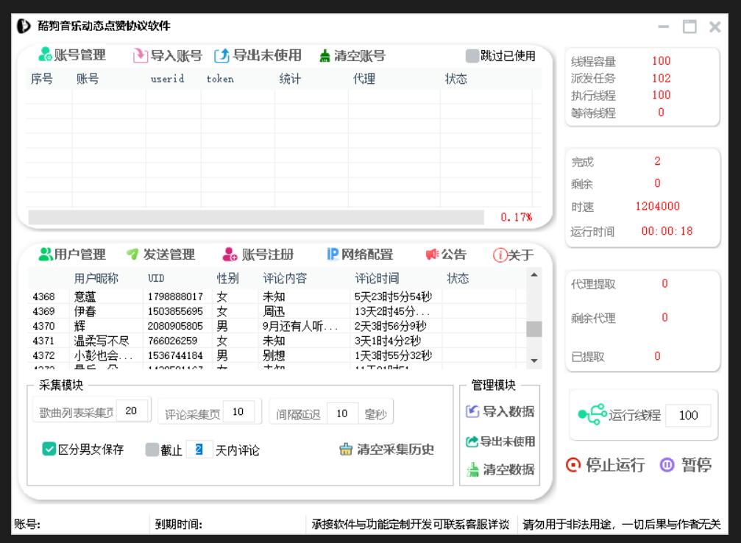Click the 导出未使用 export icon in account toolbar

click(221, 56)
